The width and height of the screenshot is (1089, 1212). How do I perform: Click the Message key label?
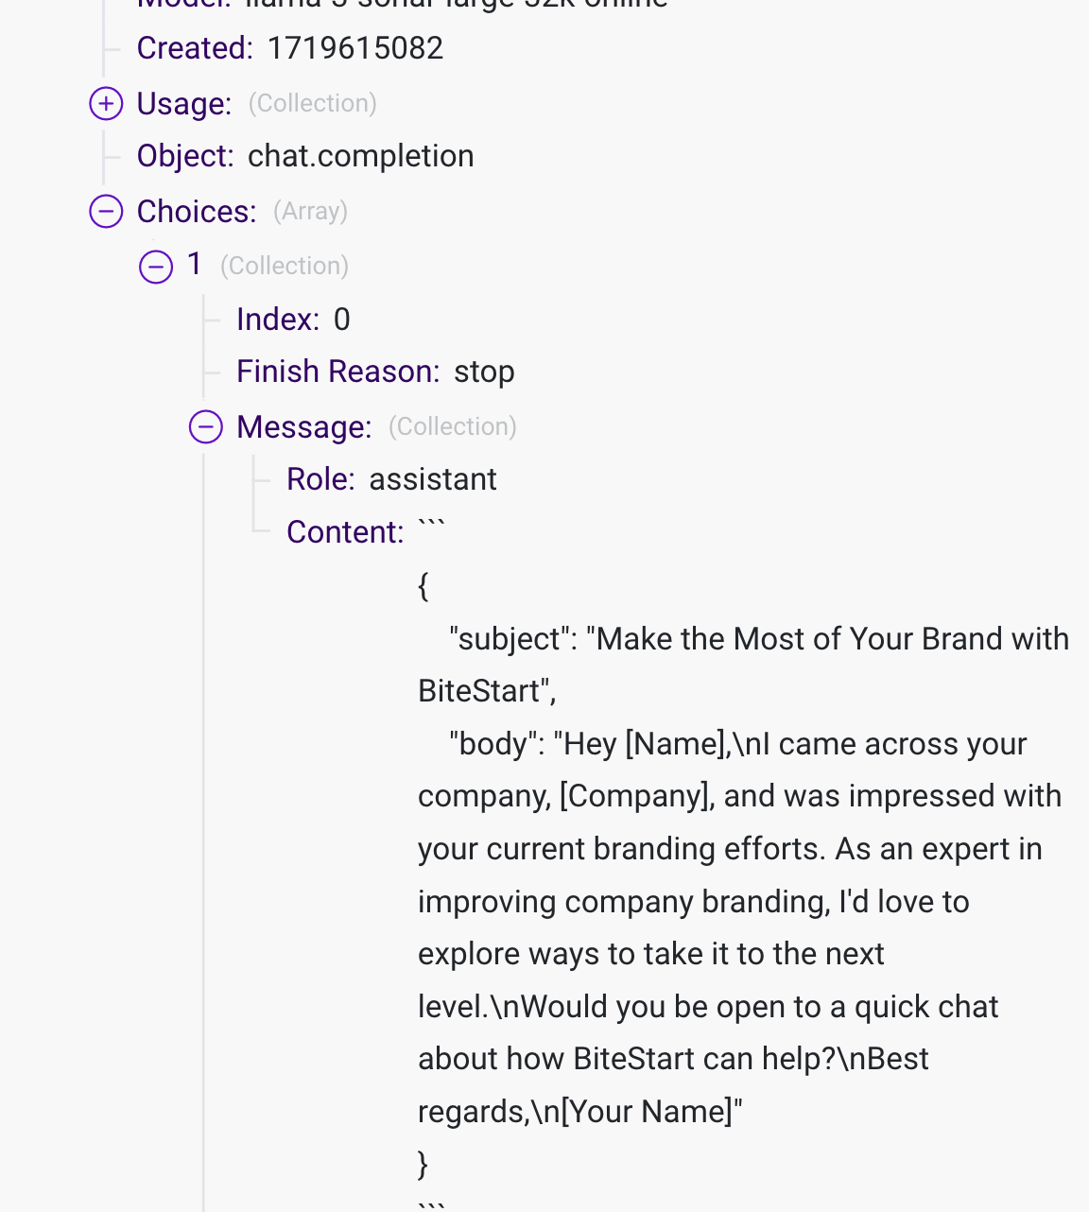click(303, 426)
